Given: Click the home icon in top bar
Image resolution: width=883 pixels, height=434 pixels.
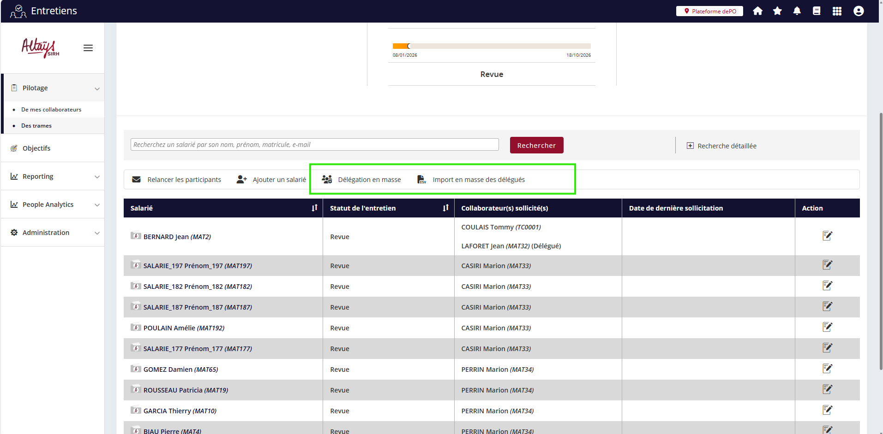Looking at the screenshot, I should [x=757, y=11].
